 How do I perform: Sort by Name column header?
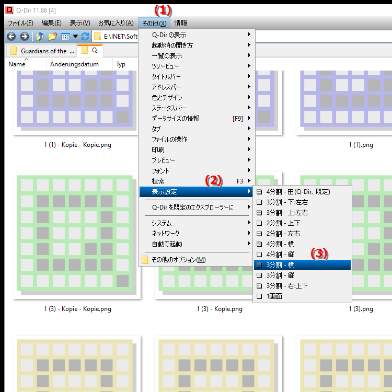point(26,64)
